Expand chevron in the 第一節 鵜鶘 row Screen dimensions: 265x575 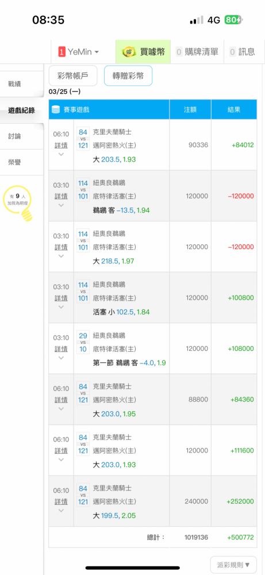61,358
